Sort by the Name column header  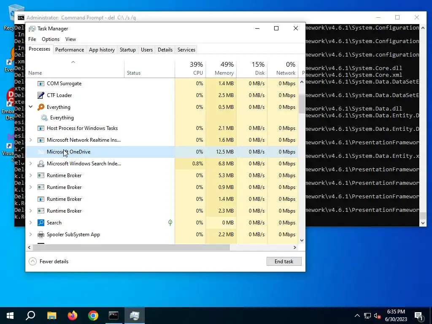[75, 69]
